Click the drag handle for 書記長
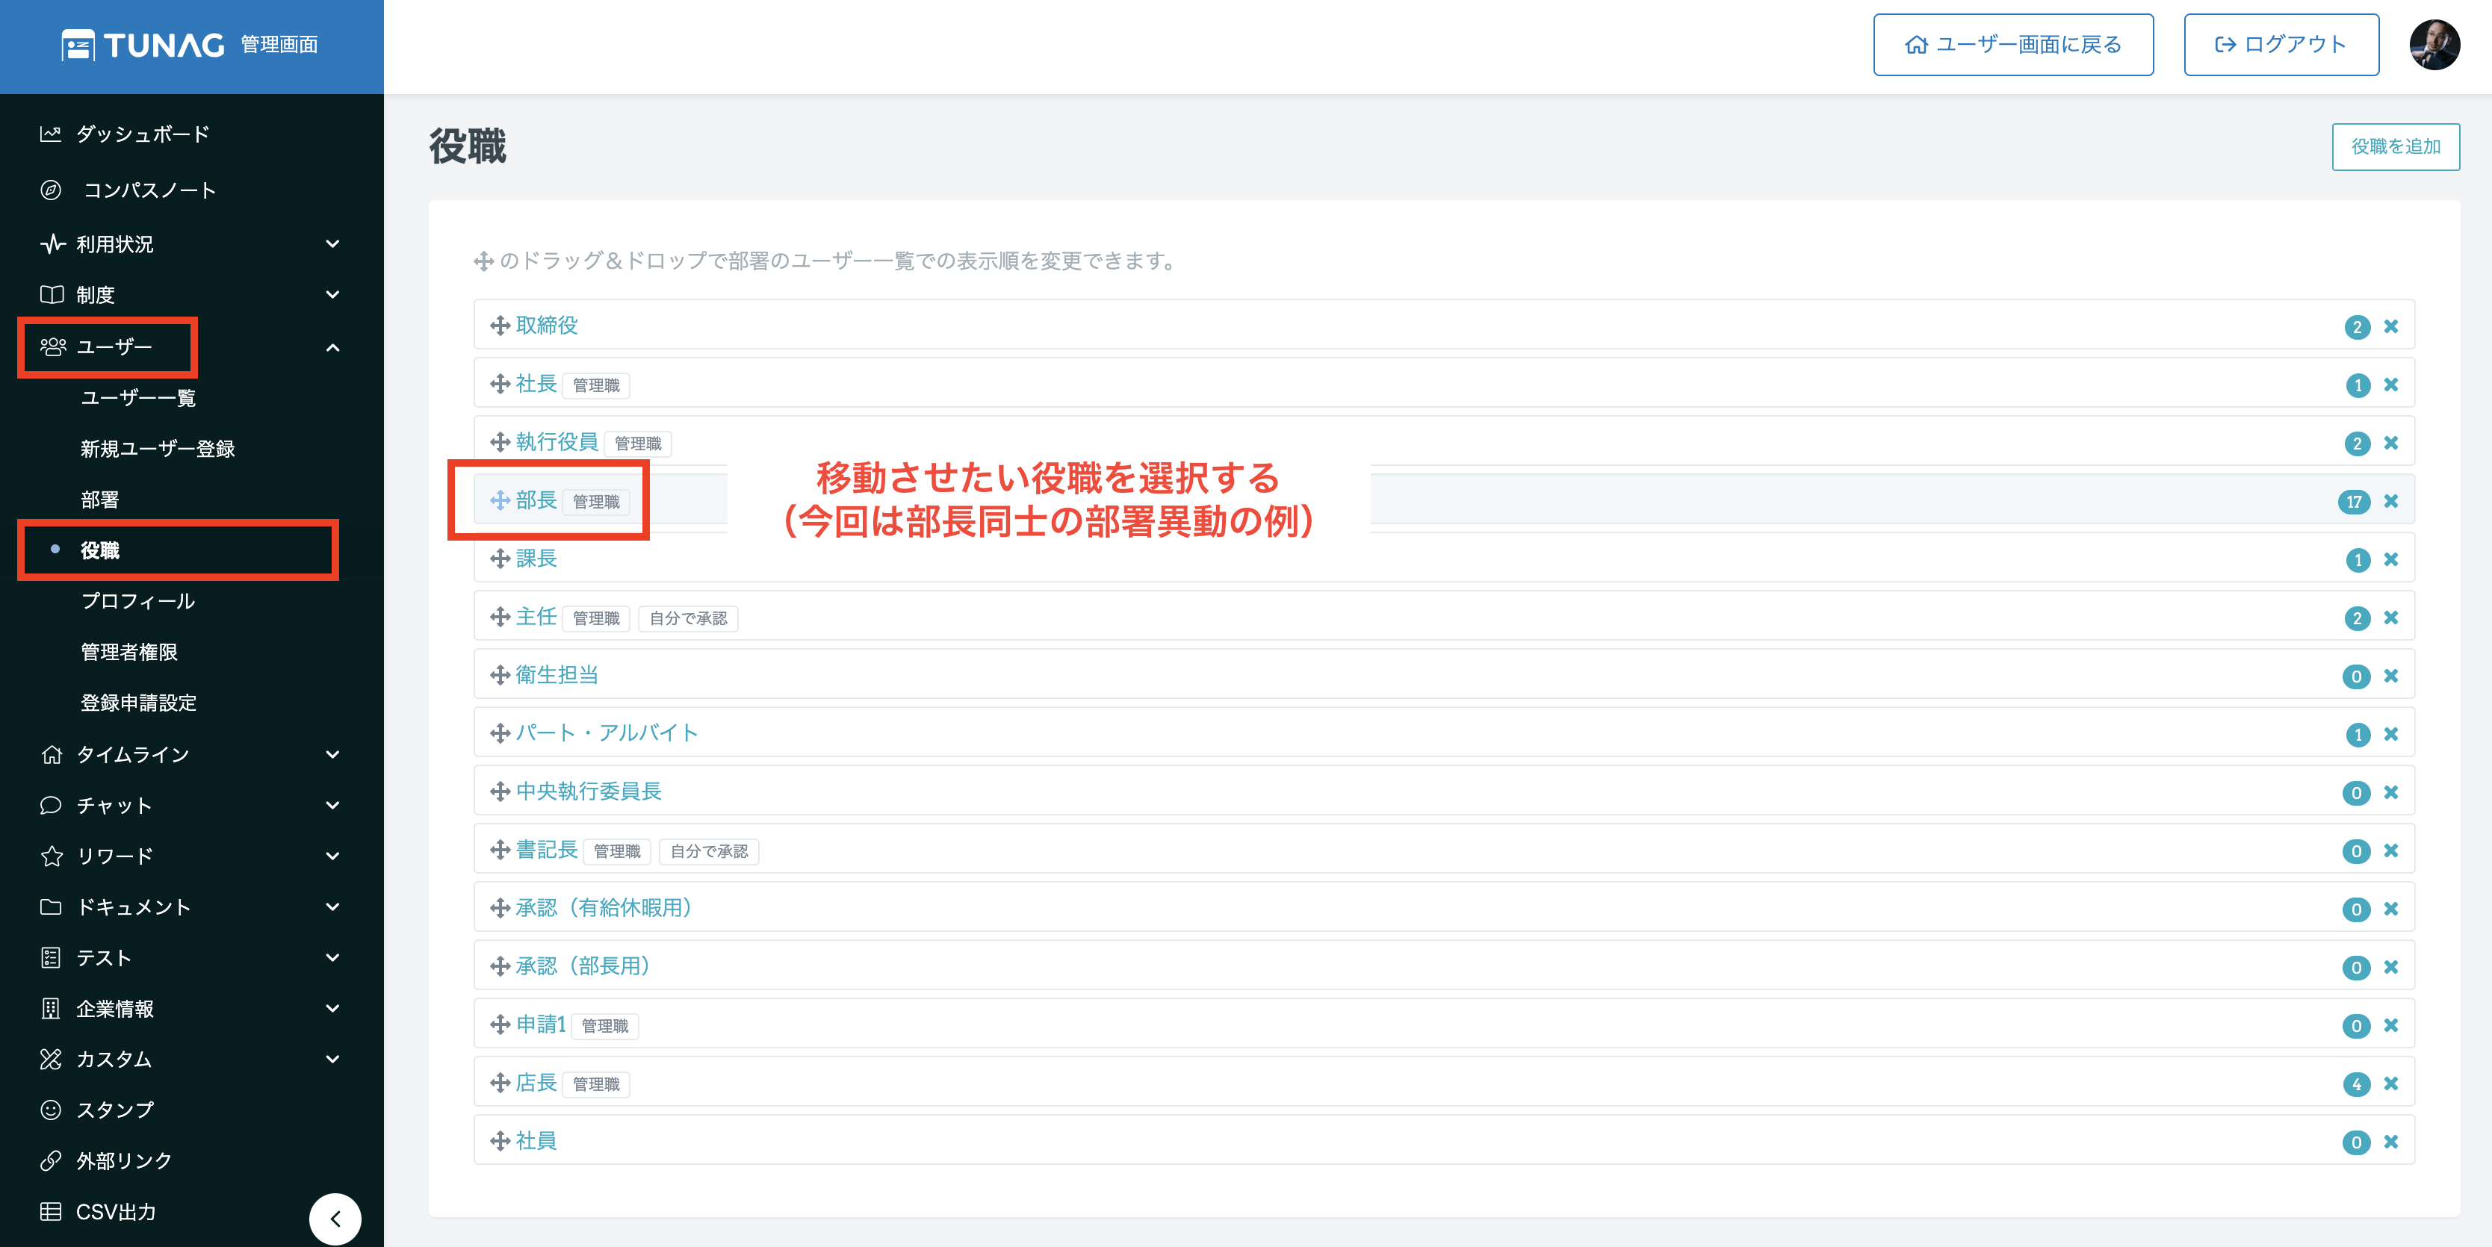Image resolution: width=2492 pixels, height=1247 pixels. pyautogui.click(x=499, y=850)
